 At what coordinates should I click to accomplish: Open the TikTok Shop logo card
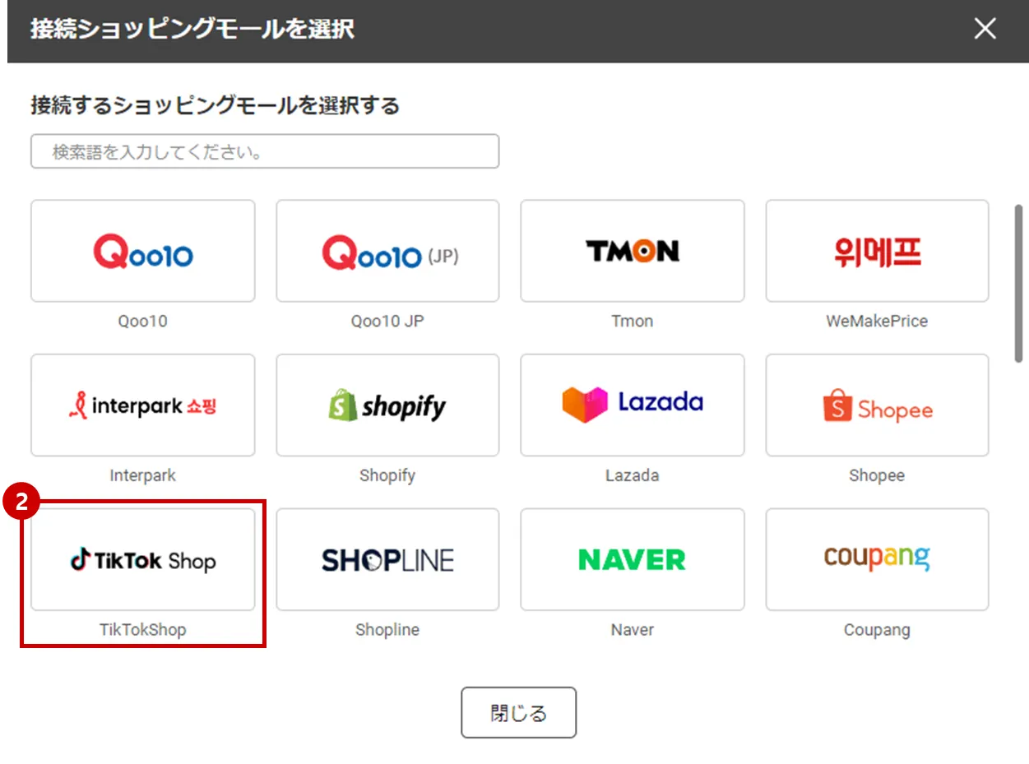point(143,559)
